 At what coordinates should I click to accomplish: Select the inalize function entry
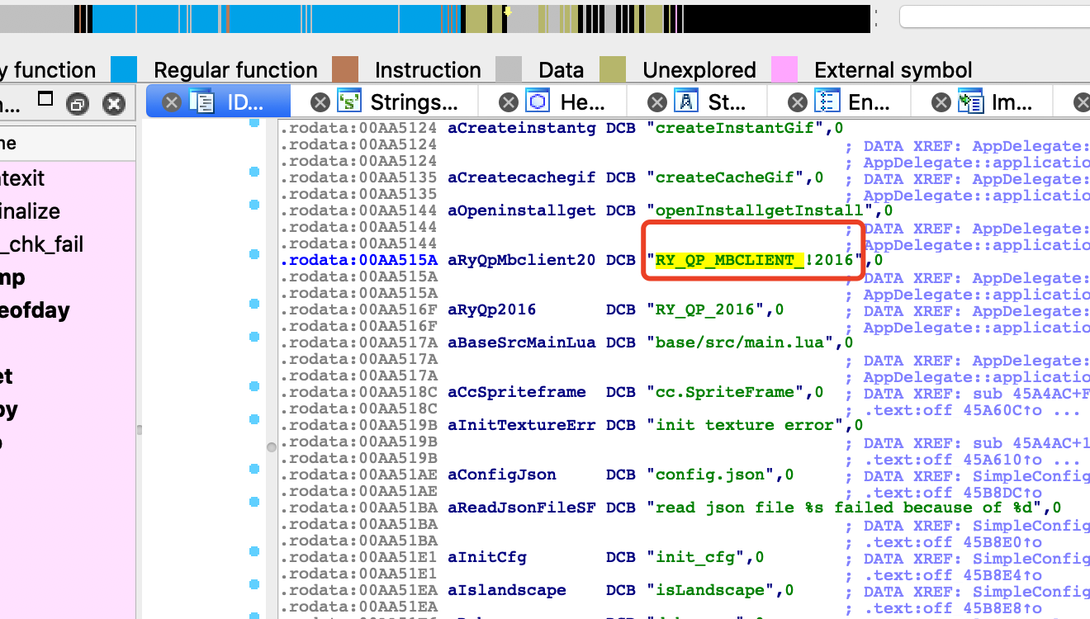tap(30, 211)
